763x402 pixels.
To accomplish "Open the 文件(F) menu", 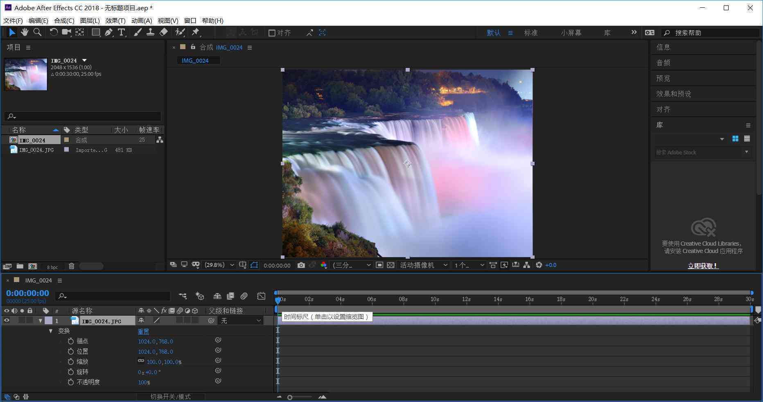I will (x=13, y=20).
